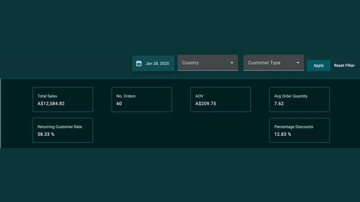The height and width of the screenshot is (202, 360).
Task: Click the Apply button
Action: (319, 66)
